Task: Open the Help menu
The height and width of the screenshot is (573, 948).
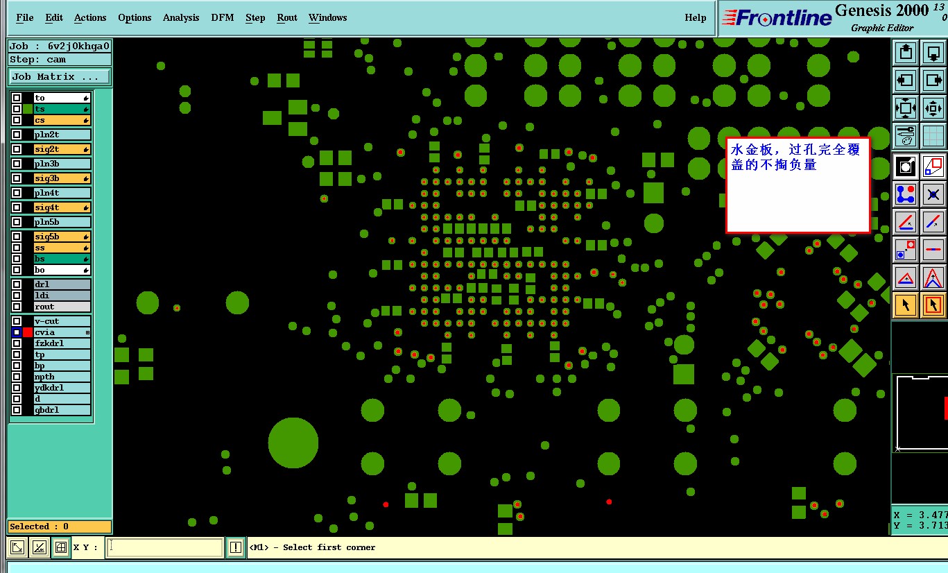Action: [x=696, y=17]
